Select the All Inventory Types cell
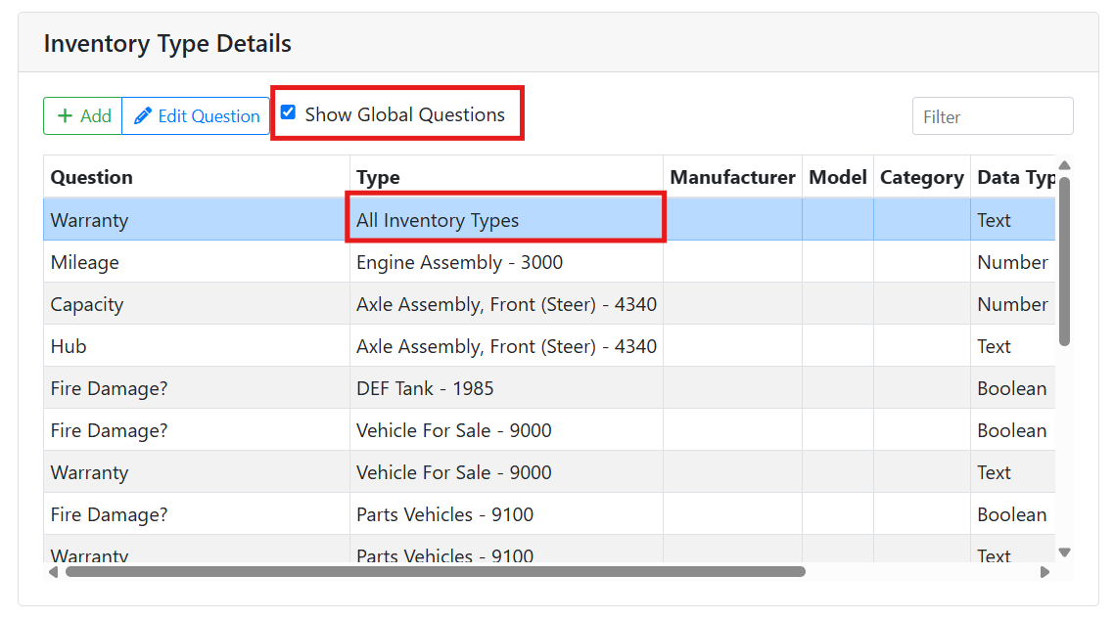 [438, 220]
